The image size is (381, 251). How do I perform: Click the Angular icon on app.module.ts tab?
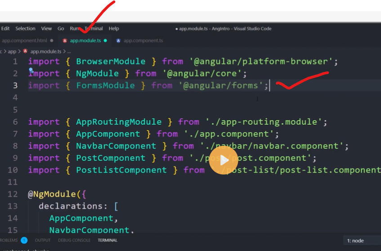coord(65,40)
